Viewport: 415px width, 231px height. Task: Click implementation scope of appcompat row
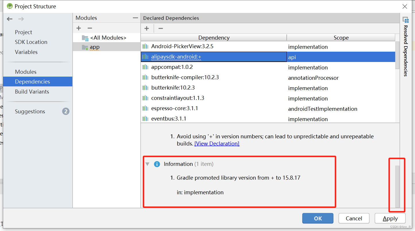[x=341, y=67]
